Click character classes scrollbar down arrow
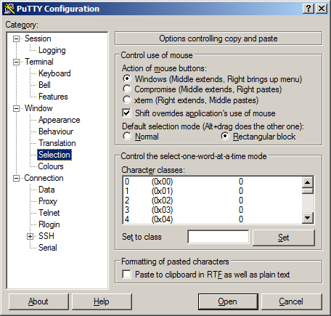 coord(308,218)
